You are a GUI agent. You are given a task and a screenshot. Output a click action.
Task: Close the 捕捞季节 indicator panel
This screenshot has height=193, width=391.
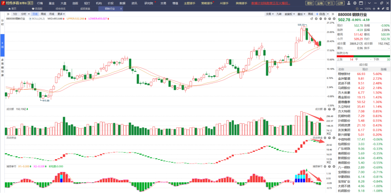coord(334,167)
